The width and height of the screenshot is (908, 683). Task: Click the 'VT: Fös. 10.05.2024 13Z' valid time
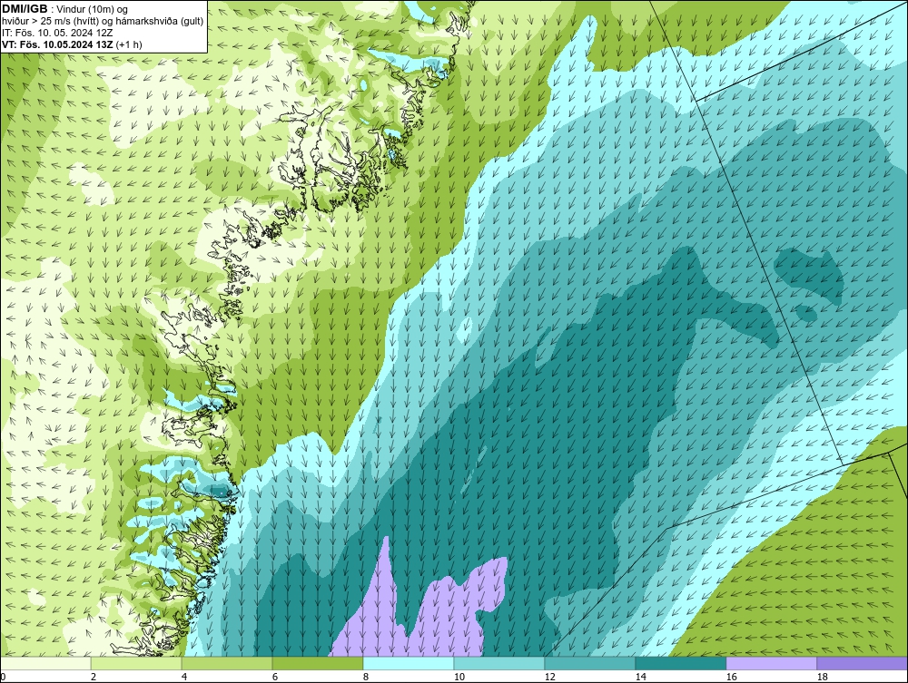point(57,44)
